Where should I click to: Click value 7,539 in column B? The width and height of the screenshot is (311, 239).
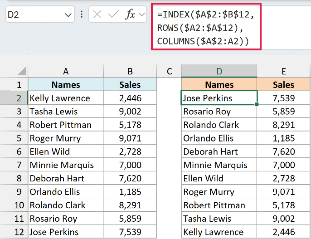click(130, 232)
